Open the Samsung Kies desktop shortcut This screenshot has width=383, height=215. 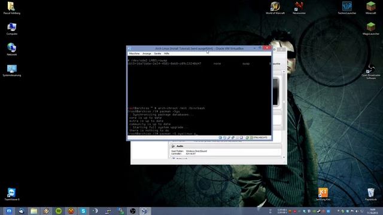pyautogui.click(x=323, y=194)
